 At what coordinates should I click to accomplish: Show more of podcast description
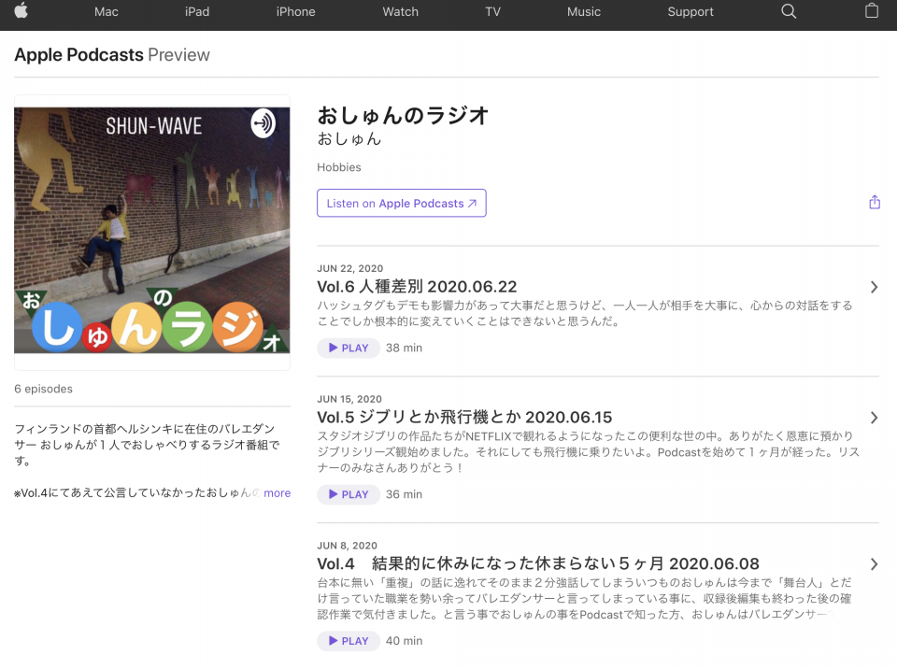(x=277, y=492)
